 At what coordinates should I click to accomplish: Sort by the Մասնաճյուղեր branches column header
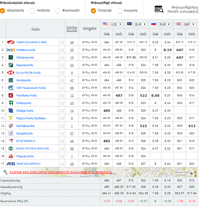pyautogui.click(x=72, y=28)
